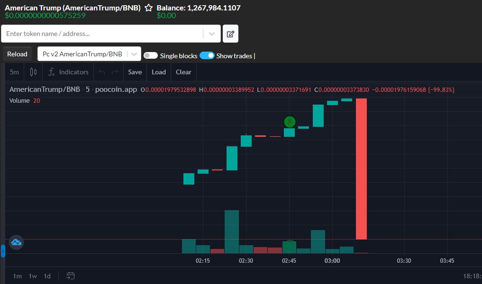
Task: Open the token search dropdown arrow
Action: [x=211, y=33]
